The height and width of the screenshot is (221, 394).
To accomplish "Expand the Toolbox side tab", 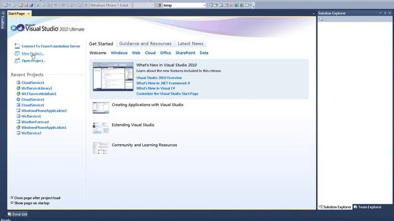I will [2, 20].
